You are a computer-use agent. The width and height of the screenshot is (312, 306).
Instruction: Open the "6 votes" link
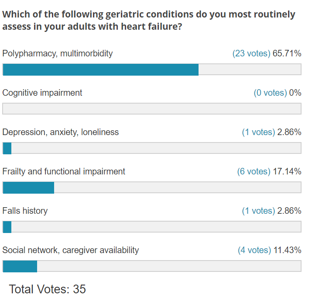coord(254,171)
